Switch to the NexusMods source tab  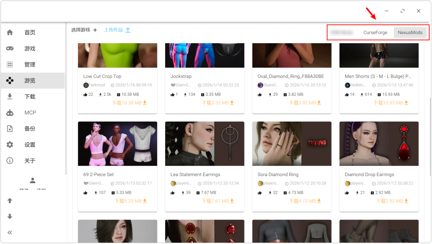coord(410,32)
